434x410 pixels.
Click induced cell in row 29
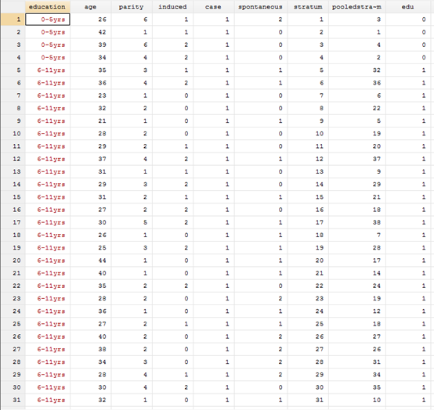(172, 375)
